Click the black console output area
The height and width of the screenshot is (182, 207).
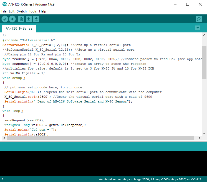coord(103,163)
